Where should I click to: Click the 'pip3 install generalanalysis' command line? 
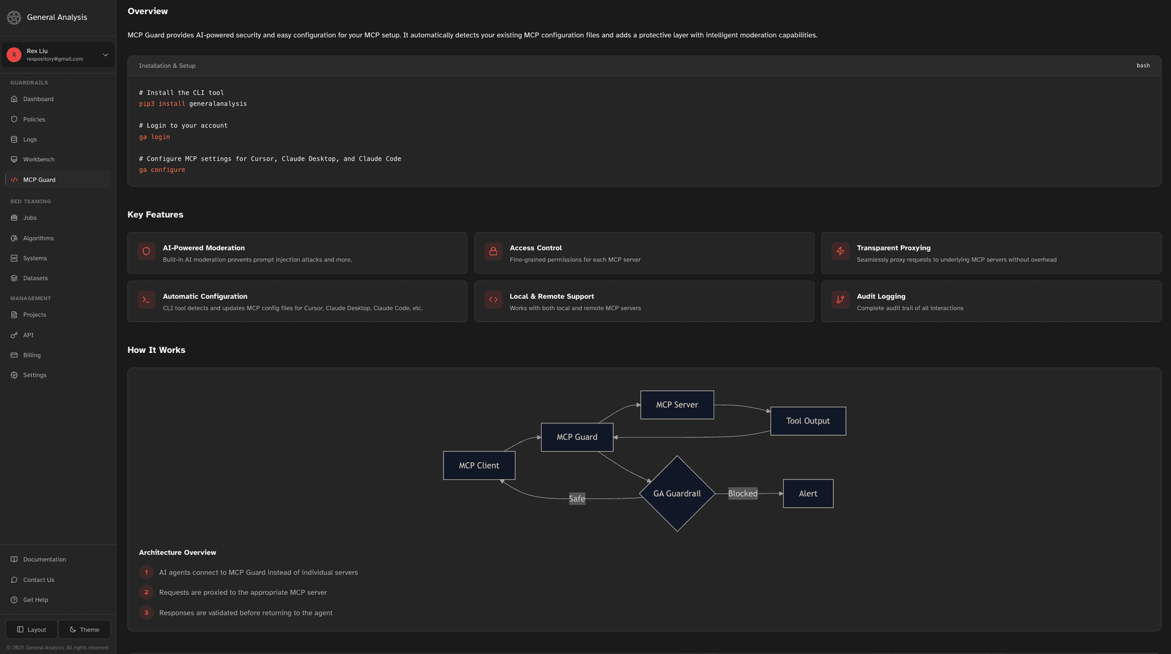coord(193,104)
